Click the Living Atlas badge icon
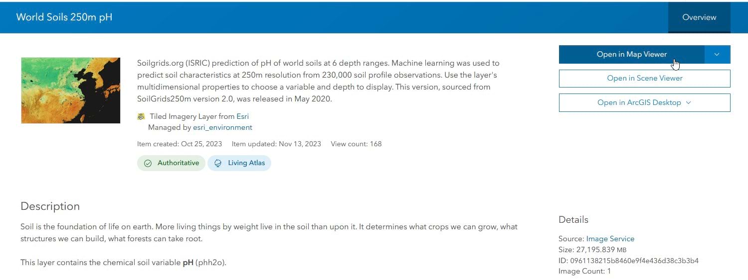The image size is (748, 280). click(x=217, y=163)
